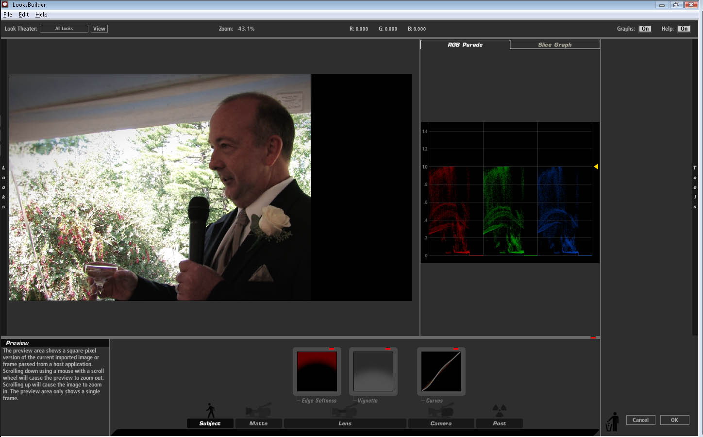Click the yellow marker on RGB Parade
The image size is (703, 437).
596,167
